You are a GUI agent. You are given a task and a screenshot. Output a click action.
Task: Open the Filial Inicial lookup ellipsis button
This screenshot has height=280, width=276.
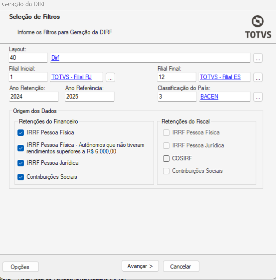pyautogui.click(x=110, y=77)
